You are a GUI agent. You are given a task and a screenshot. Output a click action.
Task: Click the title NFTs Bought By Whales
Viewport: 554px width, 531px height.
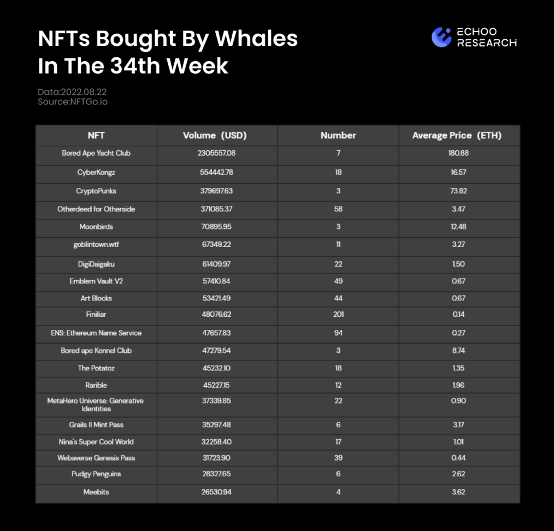pos(168,38)
